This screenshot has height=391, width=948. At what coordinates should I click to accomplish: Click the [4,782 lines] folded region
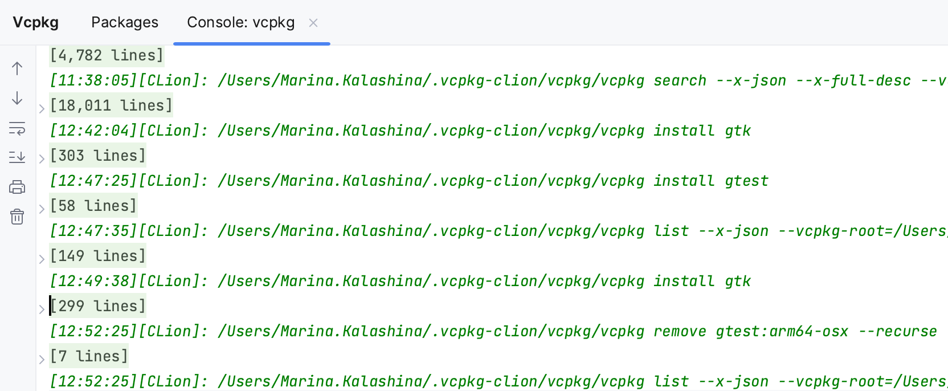[107, 55]
